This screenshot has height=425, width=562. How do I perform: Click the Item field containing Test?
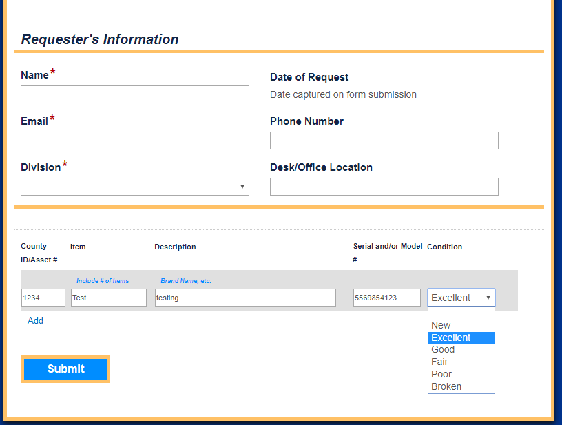(x=108, y=298)
